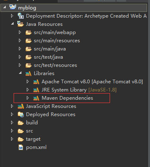Click the Maven Dependencies library icon

pyautogui.click(x=36, y=98)
